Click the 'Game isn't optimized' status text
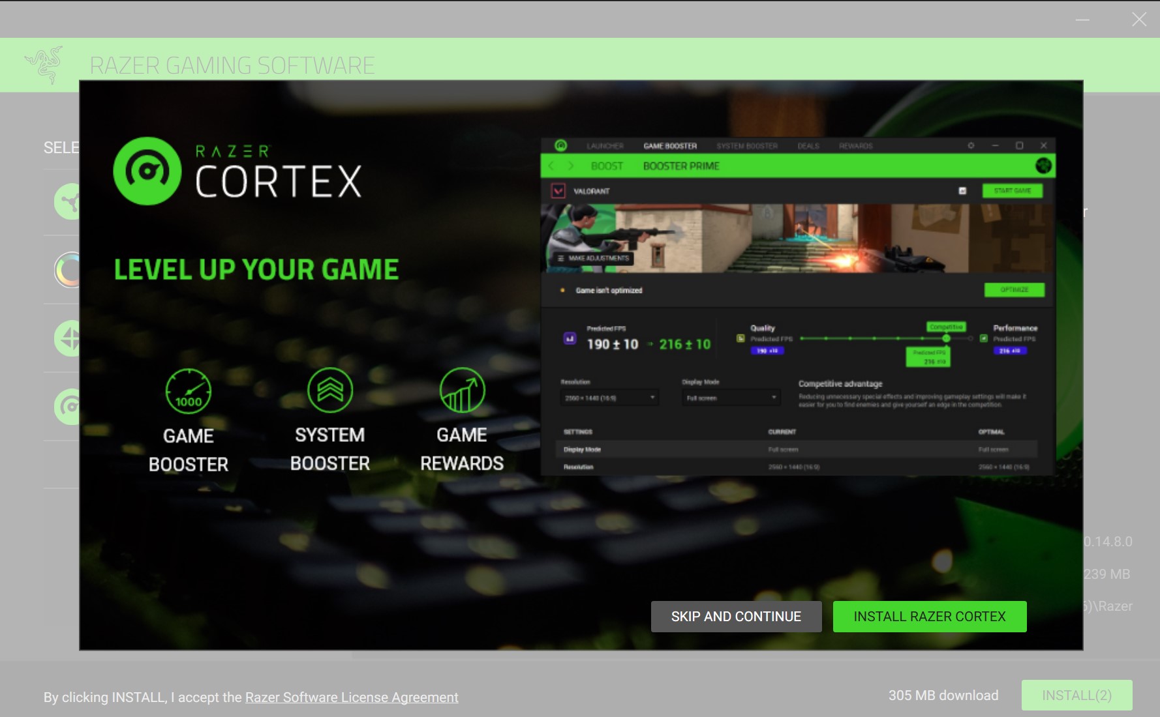 tap(609, 291)
